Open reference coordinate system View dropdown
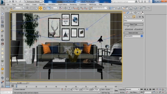The width and height of the screenshot is (167, 94). (x=55, y=8)
